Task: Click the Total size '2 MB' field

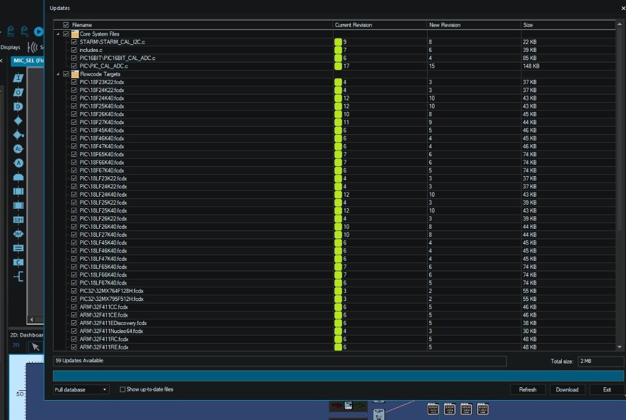Action: click(x=600, y=361)
